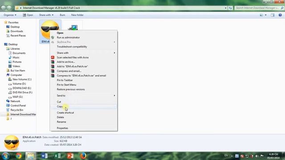Select Copy in the context menu

pos(83,107)
